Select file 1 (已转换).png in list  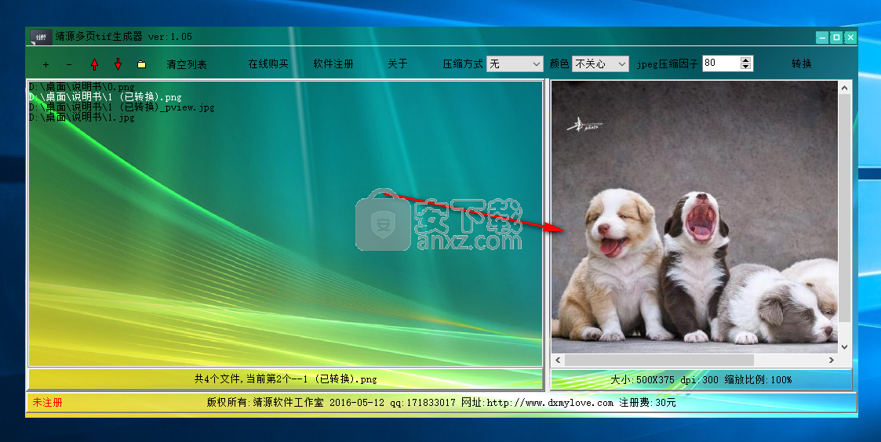[x=106, y=97]
